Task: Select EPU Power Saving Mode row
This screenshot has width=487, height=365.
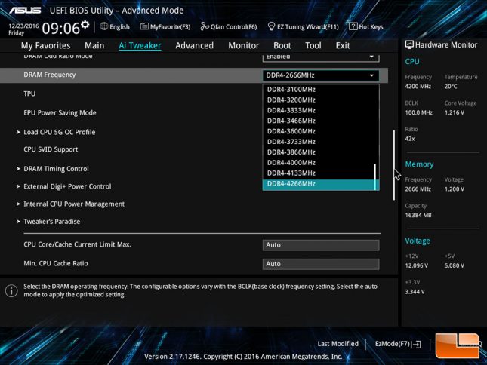Action: [60, 113]
